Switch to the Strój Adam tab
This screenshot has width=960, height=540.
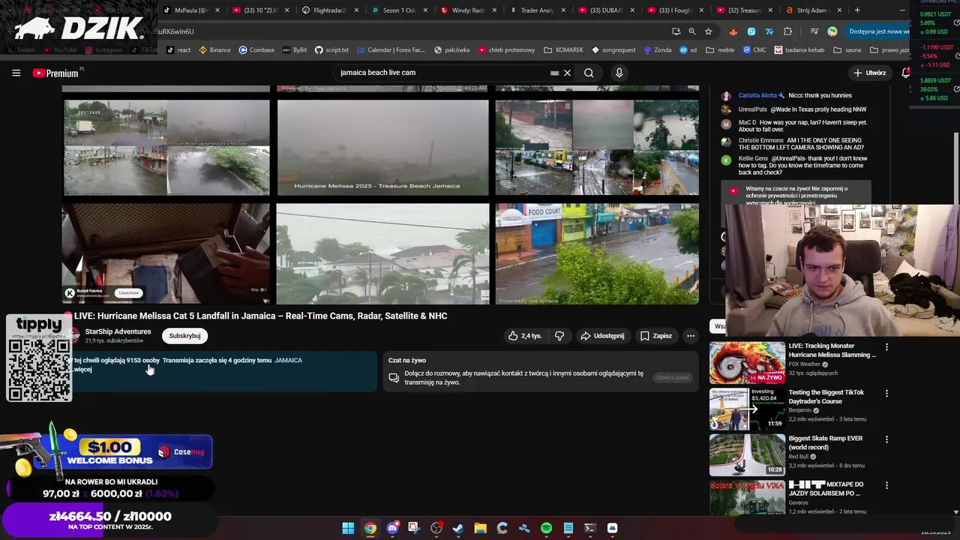pyautogui.click(x=813, y=10)
